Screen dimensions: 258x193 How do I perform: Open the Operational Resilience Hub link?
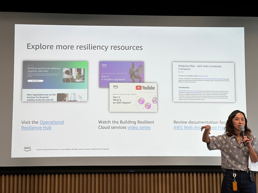tap(43, 125)
